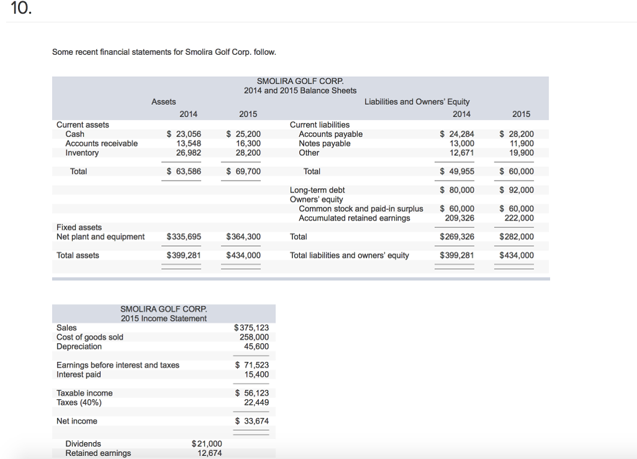Select the Net income value $33,674

[251, 421]
